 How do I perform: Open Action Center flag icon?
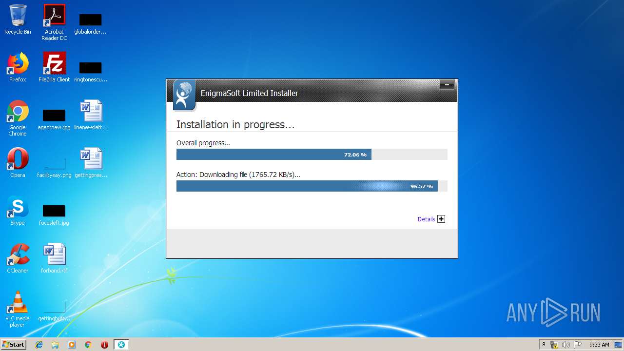pyautogui.click(x=577, y=345)
